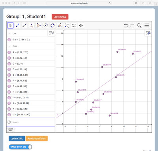
Task: Select the Perpendicular Line tool
Action: point(32,25)
